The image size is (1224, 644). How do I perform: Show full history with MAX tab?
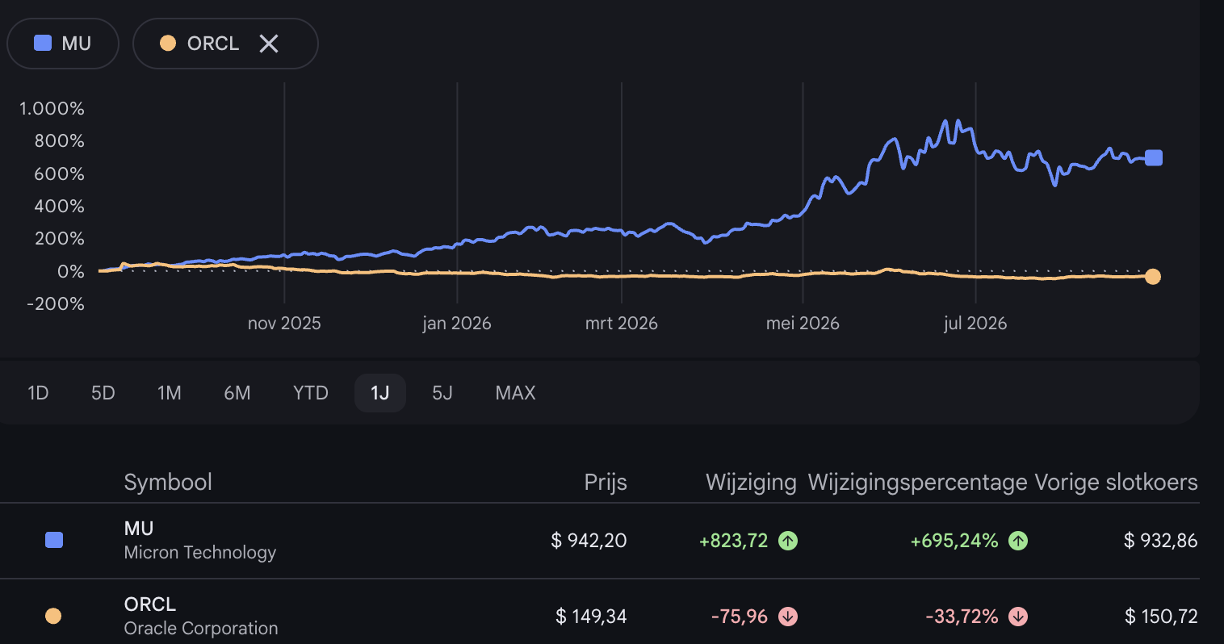516,393
